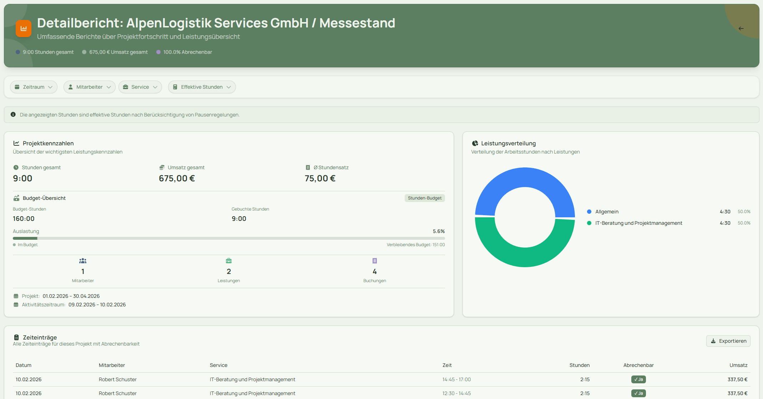Click the green IT-Beratung donut segment

[525, 257]
